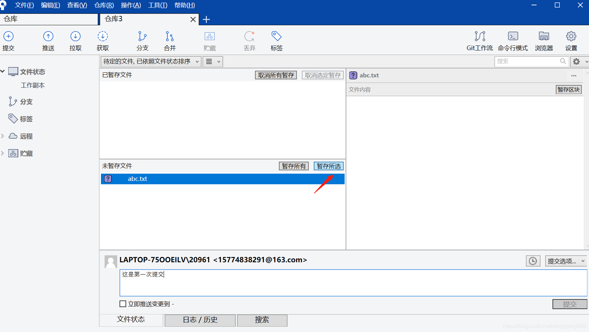
Task: Open the diff panel three-dots menu
Action: (x=574, y=76)
